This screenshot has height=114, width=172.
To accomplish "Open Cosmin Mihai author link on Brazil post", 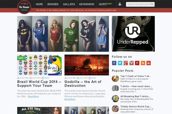I will pyautogui.click(x=24, y=78).
